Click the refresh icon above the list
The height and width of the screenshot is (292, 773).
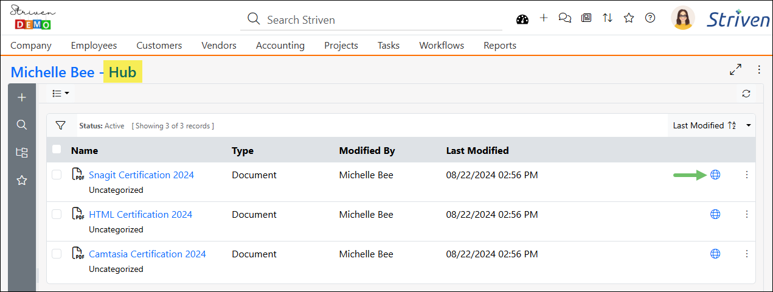[746, 94]
